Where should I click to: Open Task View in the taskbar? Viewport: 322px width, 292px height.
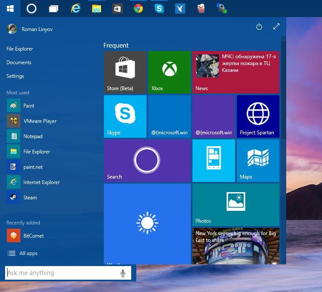pos(54,9)
